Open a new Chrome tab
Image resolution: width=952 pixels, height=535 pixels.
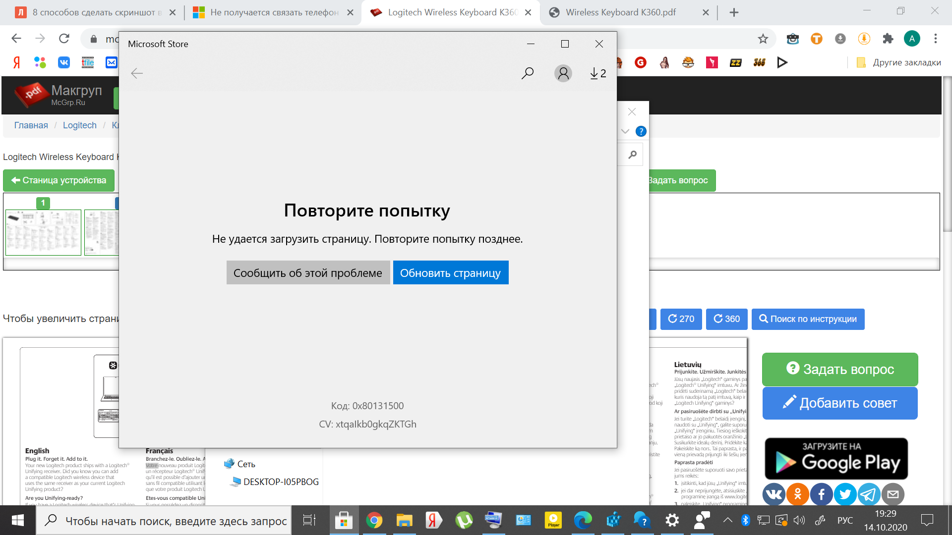click(734, 12)
